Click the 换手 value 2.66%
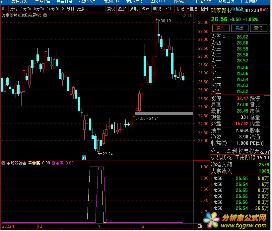 point(243,131)
